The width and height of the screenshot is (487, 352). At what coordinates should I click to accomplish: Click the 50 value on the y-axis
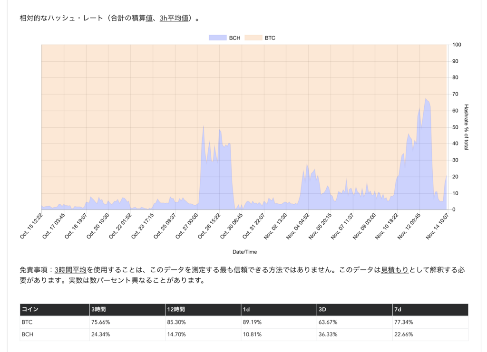(x=455, y=127)
